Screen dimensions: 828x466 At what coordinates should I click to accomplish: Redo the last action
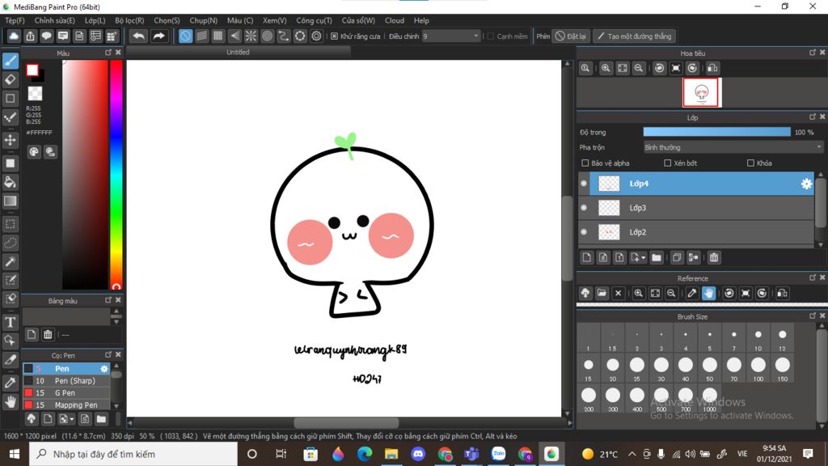[158, 36]
